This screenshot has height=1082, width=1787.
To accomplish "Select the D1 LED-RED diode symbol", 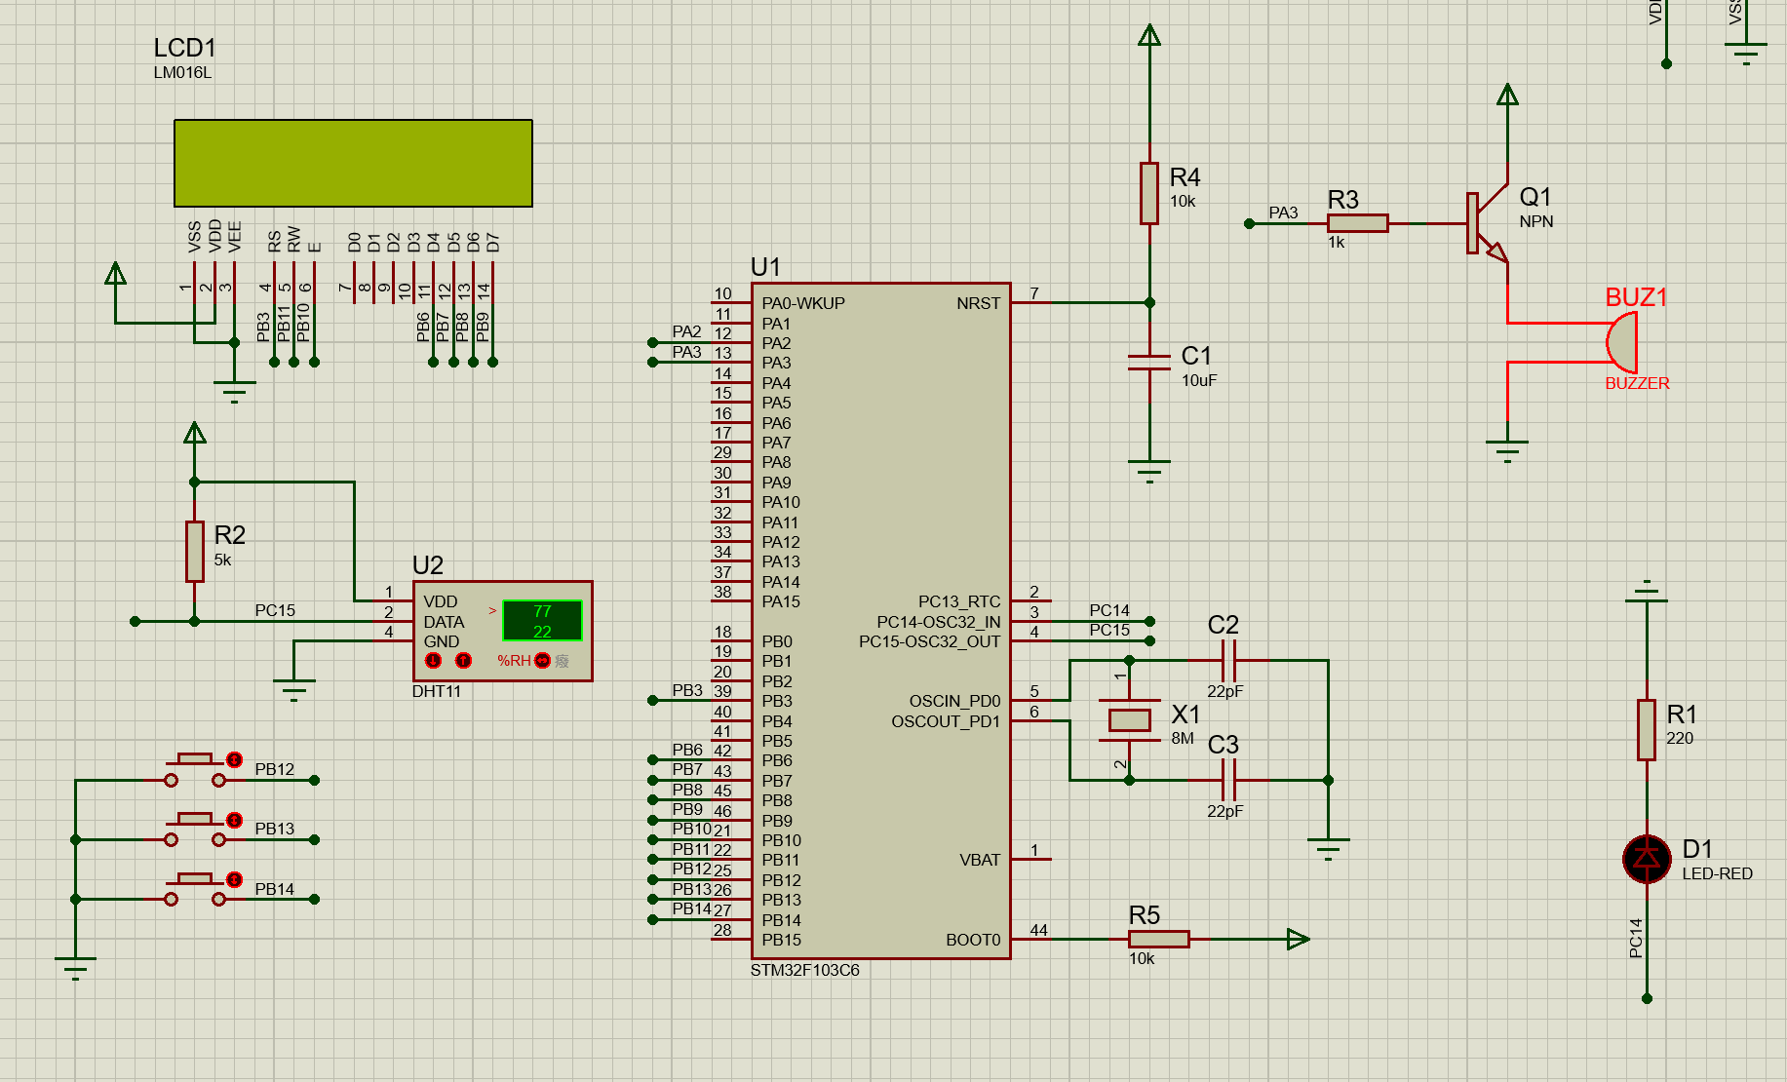I will click(x=1647, y=859).
